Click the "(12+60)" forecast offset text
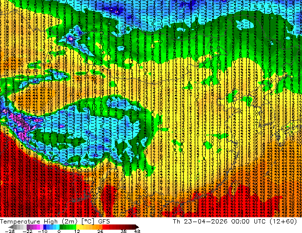302x233 pixels. pos(283,222)
